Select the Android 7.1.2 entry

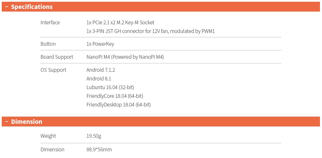tap(101, 70)
